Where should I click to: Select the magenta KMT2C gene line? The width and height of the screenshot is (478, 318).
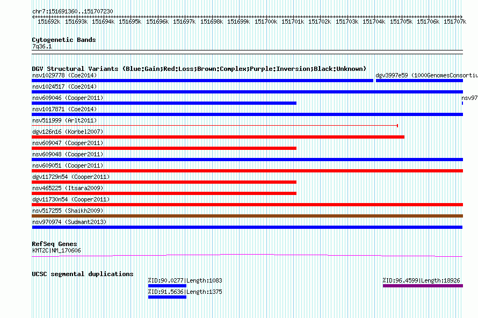tap(247, 256)
